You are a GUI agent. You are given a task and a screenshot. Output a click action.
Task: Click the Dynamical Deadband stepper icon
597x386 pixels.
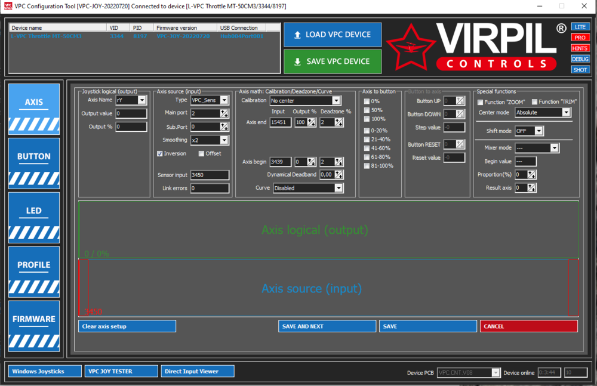coord(339,174)
